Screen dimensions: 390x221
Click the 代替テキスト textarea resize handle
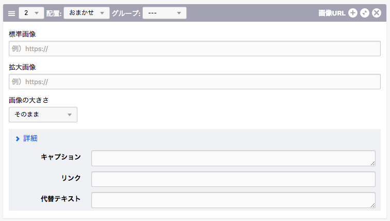[x=372, y=205]
